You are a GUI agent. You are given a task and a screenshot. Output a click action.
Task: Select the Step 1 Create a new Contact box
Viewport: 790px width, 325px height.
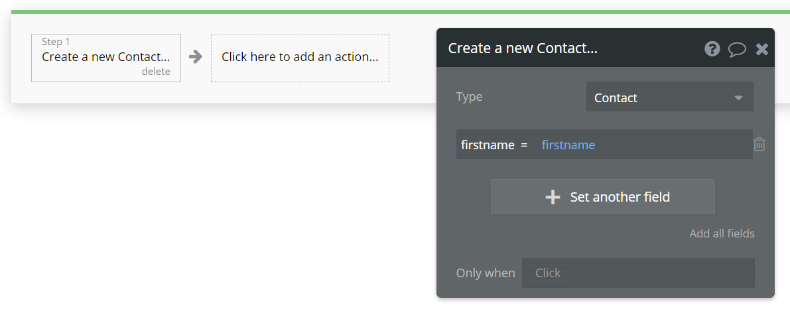pos(105,57)
